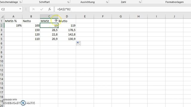Click the formula bar resize dots handle
The height and width of the screenshot is (107, 191).
(26, 9)
